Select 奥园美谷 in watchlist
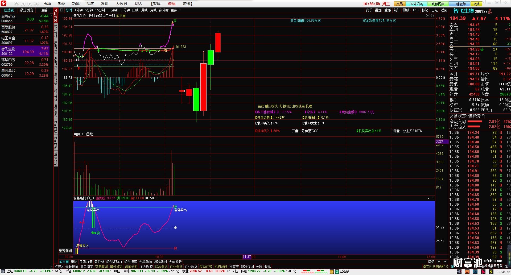 pyautogui.click(x=25, y=73)
